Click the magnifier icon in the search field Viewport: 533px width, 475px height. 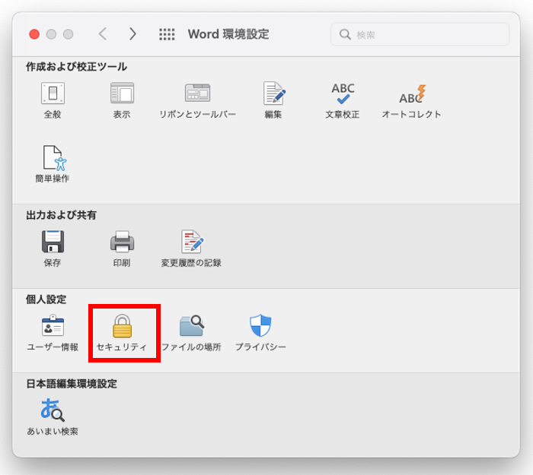(345, 34)
